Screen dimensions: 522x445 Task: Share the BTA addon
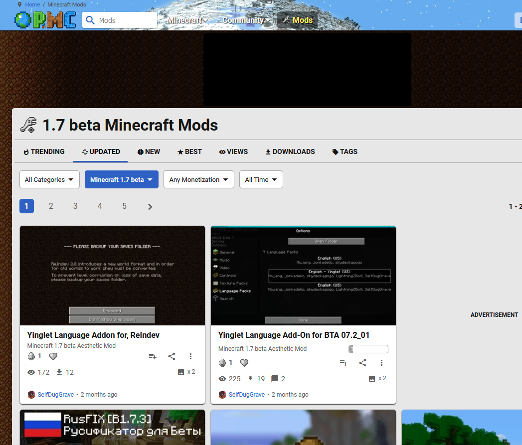[x=363, y=363]
